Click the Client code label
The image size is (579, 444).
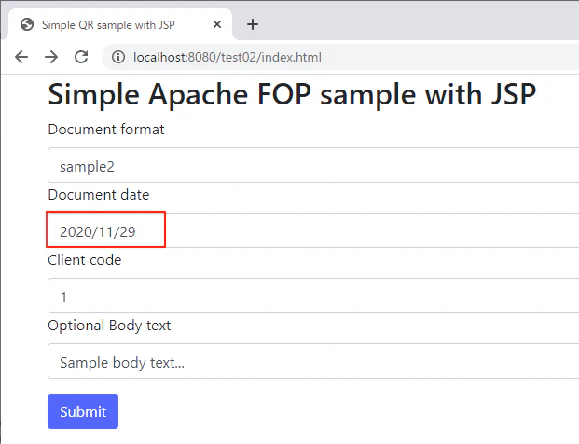point(85,260)
